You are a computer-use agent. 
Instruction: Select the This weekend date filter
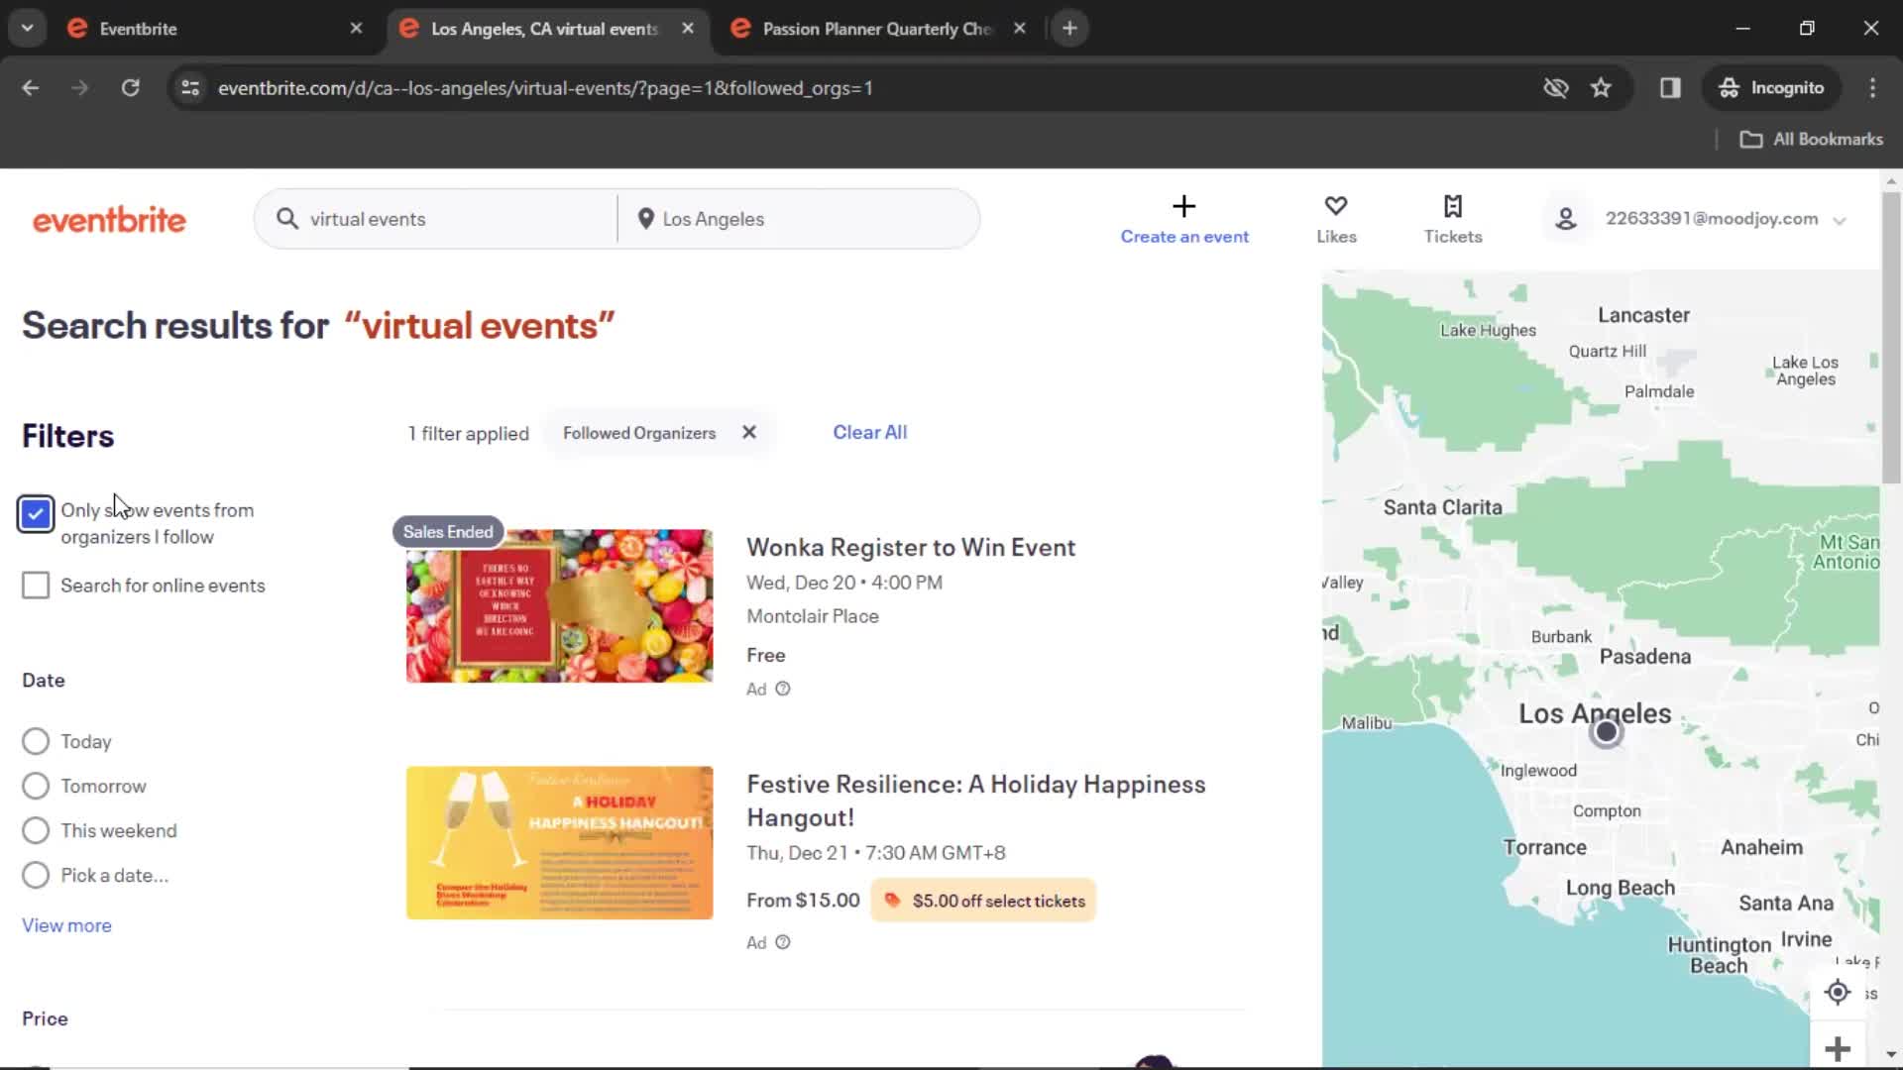36,830
